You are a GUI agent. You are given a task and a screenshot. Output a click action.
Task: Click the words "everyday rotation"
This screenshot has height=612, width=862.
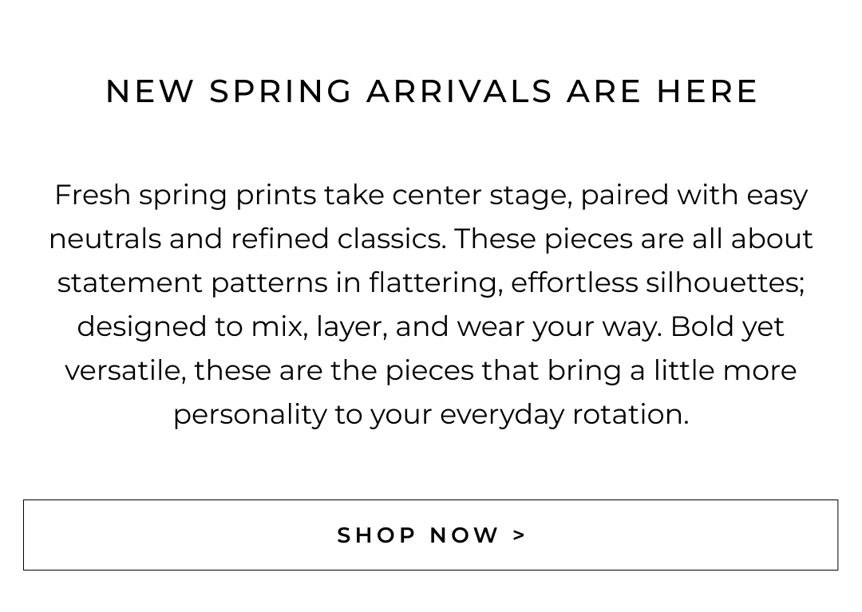point(563,415)
